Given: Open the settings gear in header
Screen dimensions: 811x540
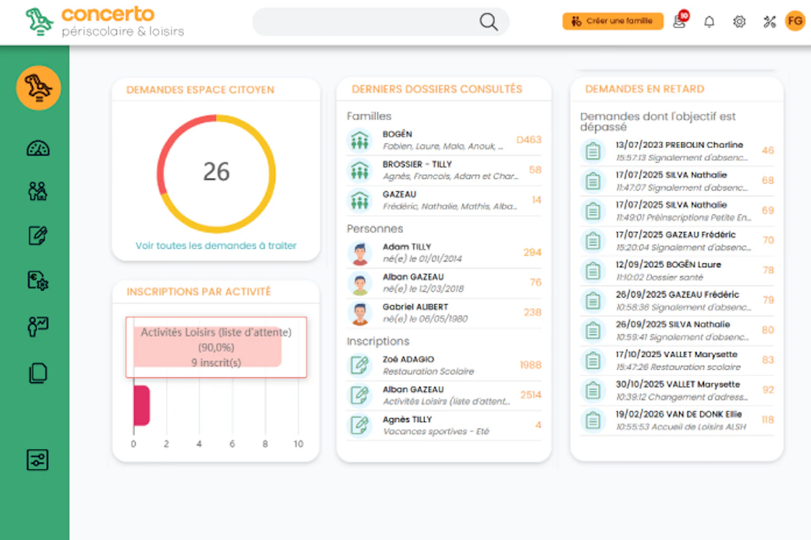Looking at the screenshot, I should tap(739, 22).
